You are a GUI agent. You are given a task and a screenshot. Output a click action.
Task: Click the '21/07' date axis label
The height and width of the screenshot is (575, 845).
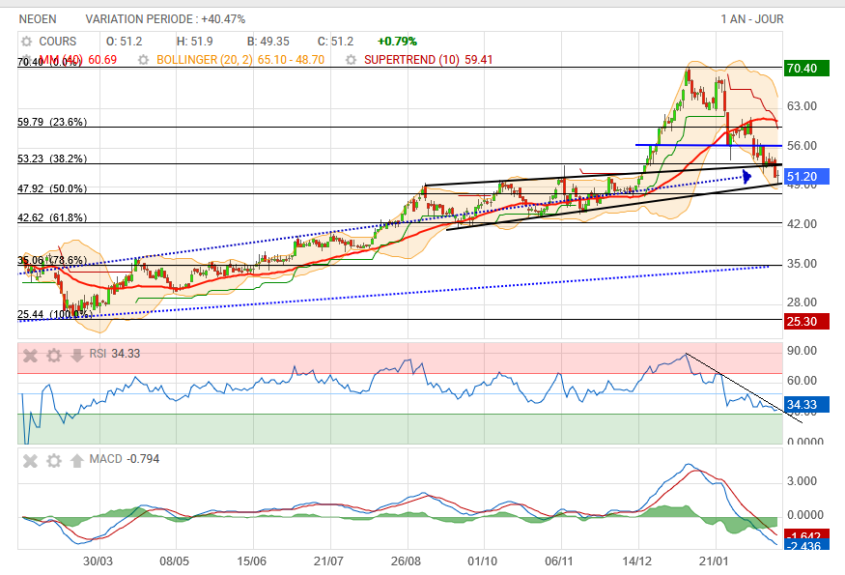point(328,561)
